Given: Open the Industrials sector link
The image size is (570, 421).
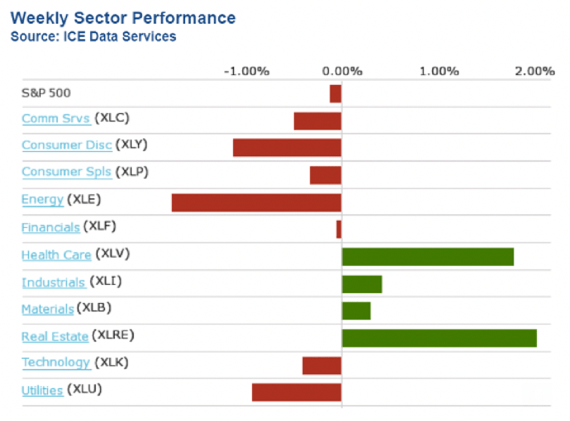Looking at the screenshot, I should (x=53, y=283).
